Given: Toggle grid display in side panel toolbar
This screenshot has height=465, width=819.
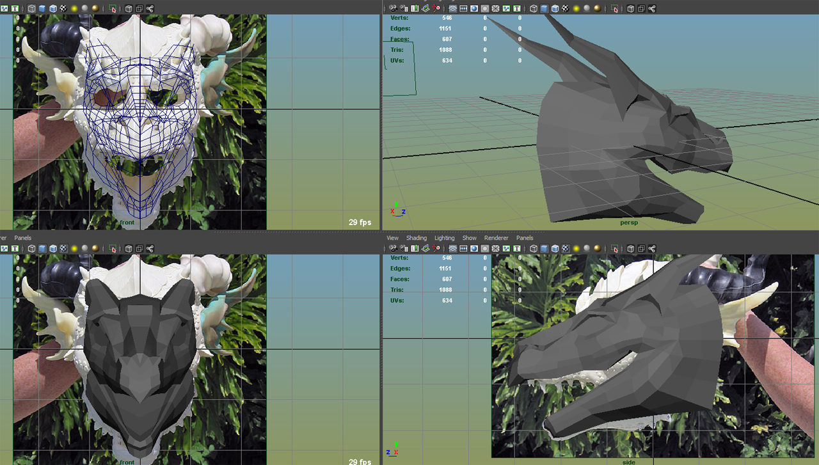Looking at the screenshot, I should click(x=453, y=249).
